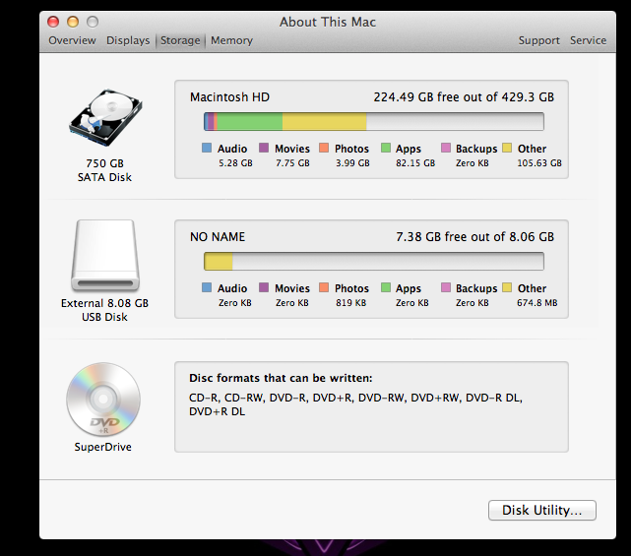Click Macintosh HD Photos orange swatch
Image resolution: width=631 pixels, height=556 pixels.
pos(324,148)
